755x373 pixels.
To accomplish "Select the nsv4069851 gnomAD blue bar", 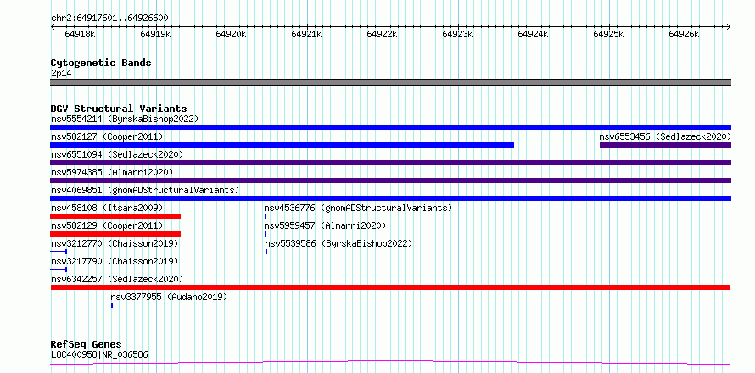I will [x=391, y=198].
